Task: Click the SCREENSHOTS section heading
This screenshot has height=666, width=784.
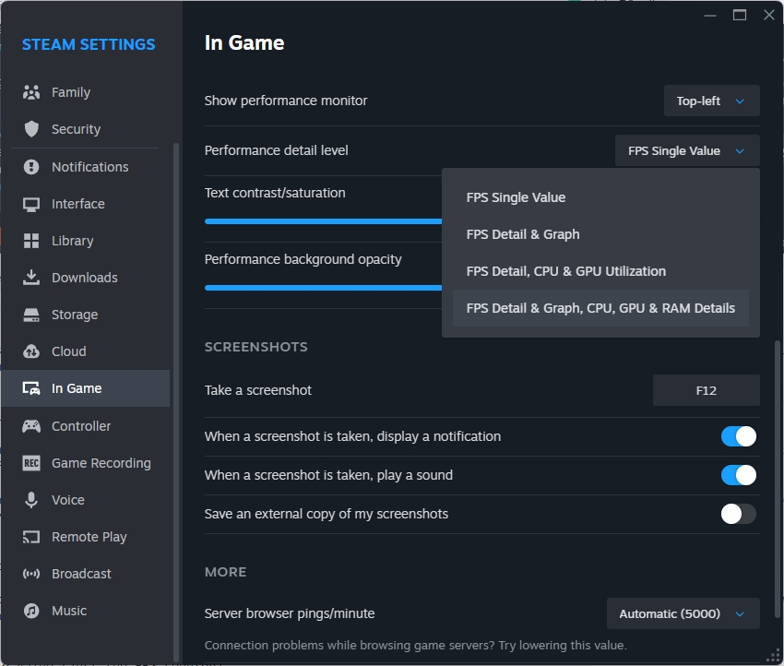Action: (x=256, y=347)
